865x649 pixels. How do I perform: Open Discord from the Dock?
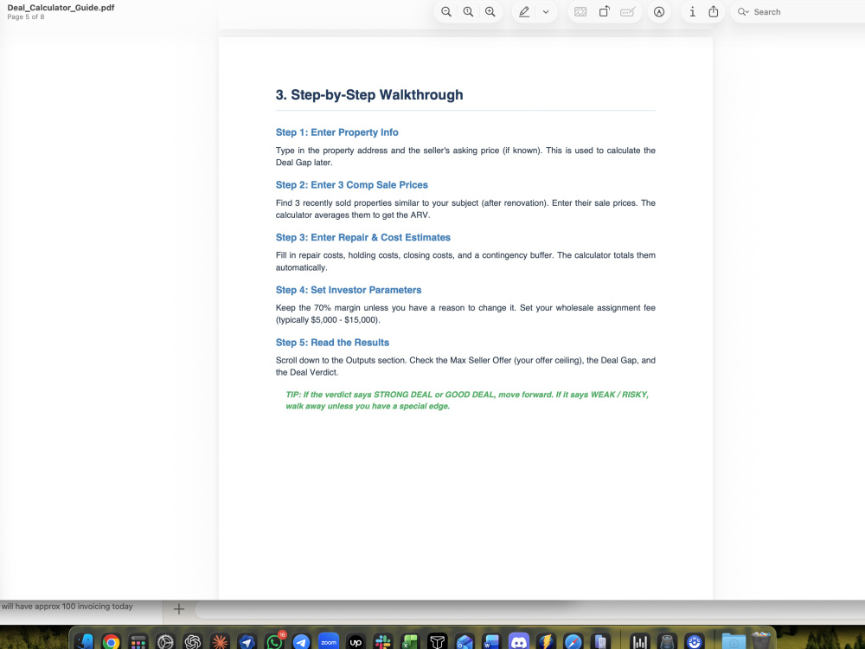tap(518, 642)
